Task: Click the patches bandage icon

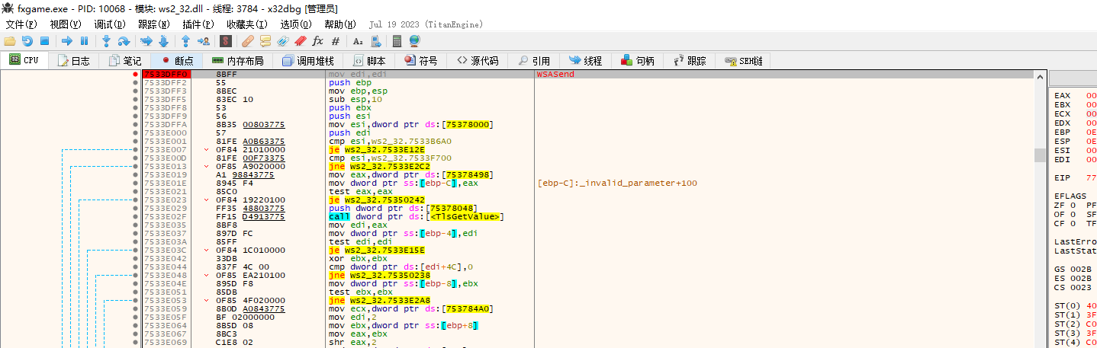Action: click(x=248, y=41)
